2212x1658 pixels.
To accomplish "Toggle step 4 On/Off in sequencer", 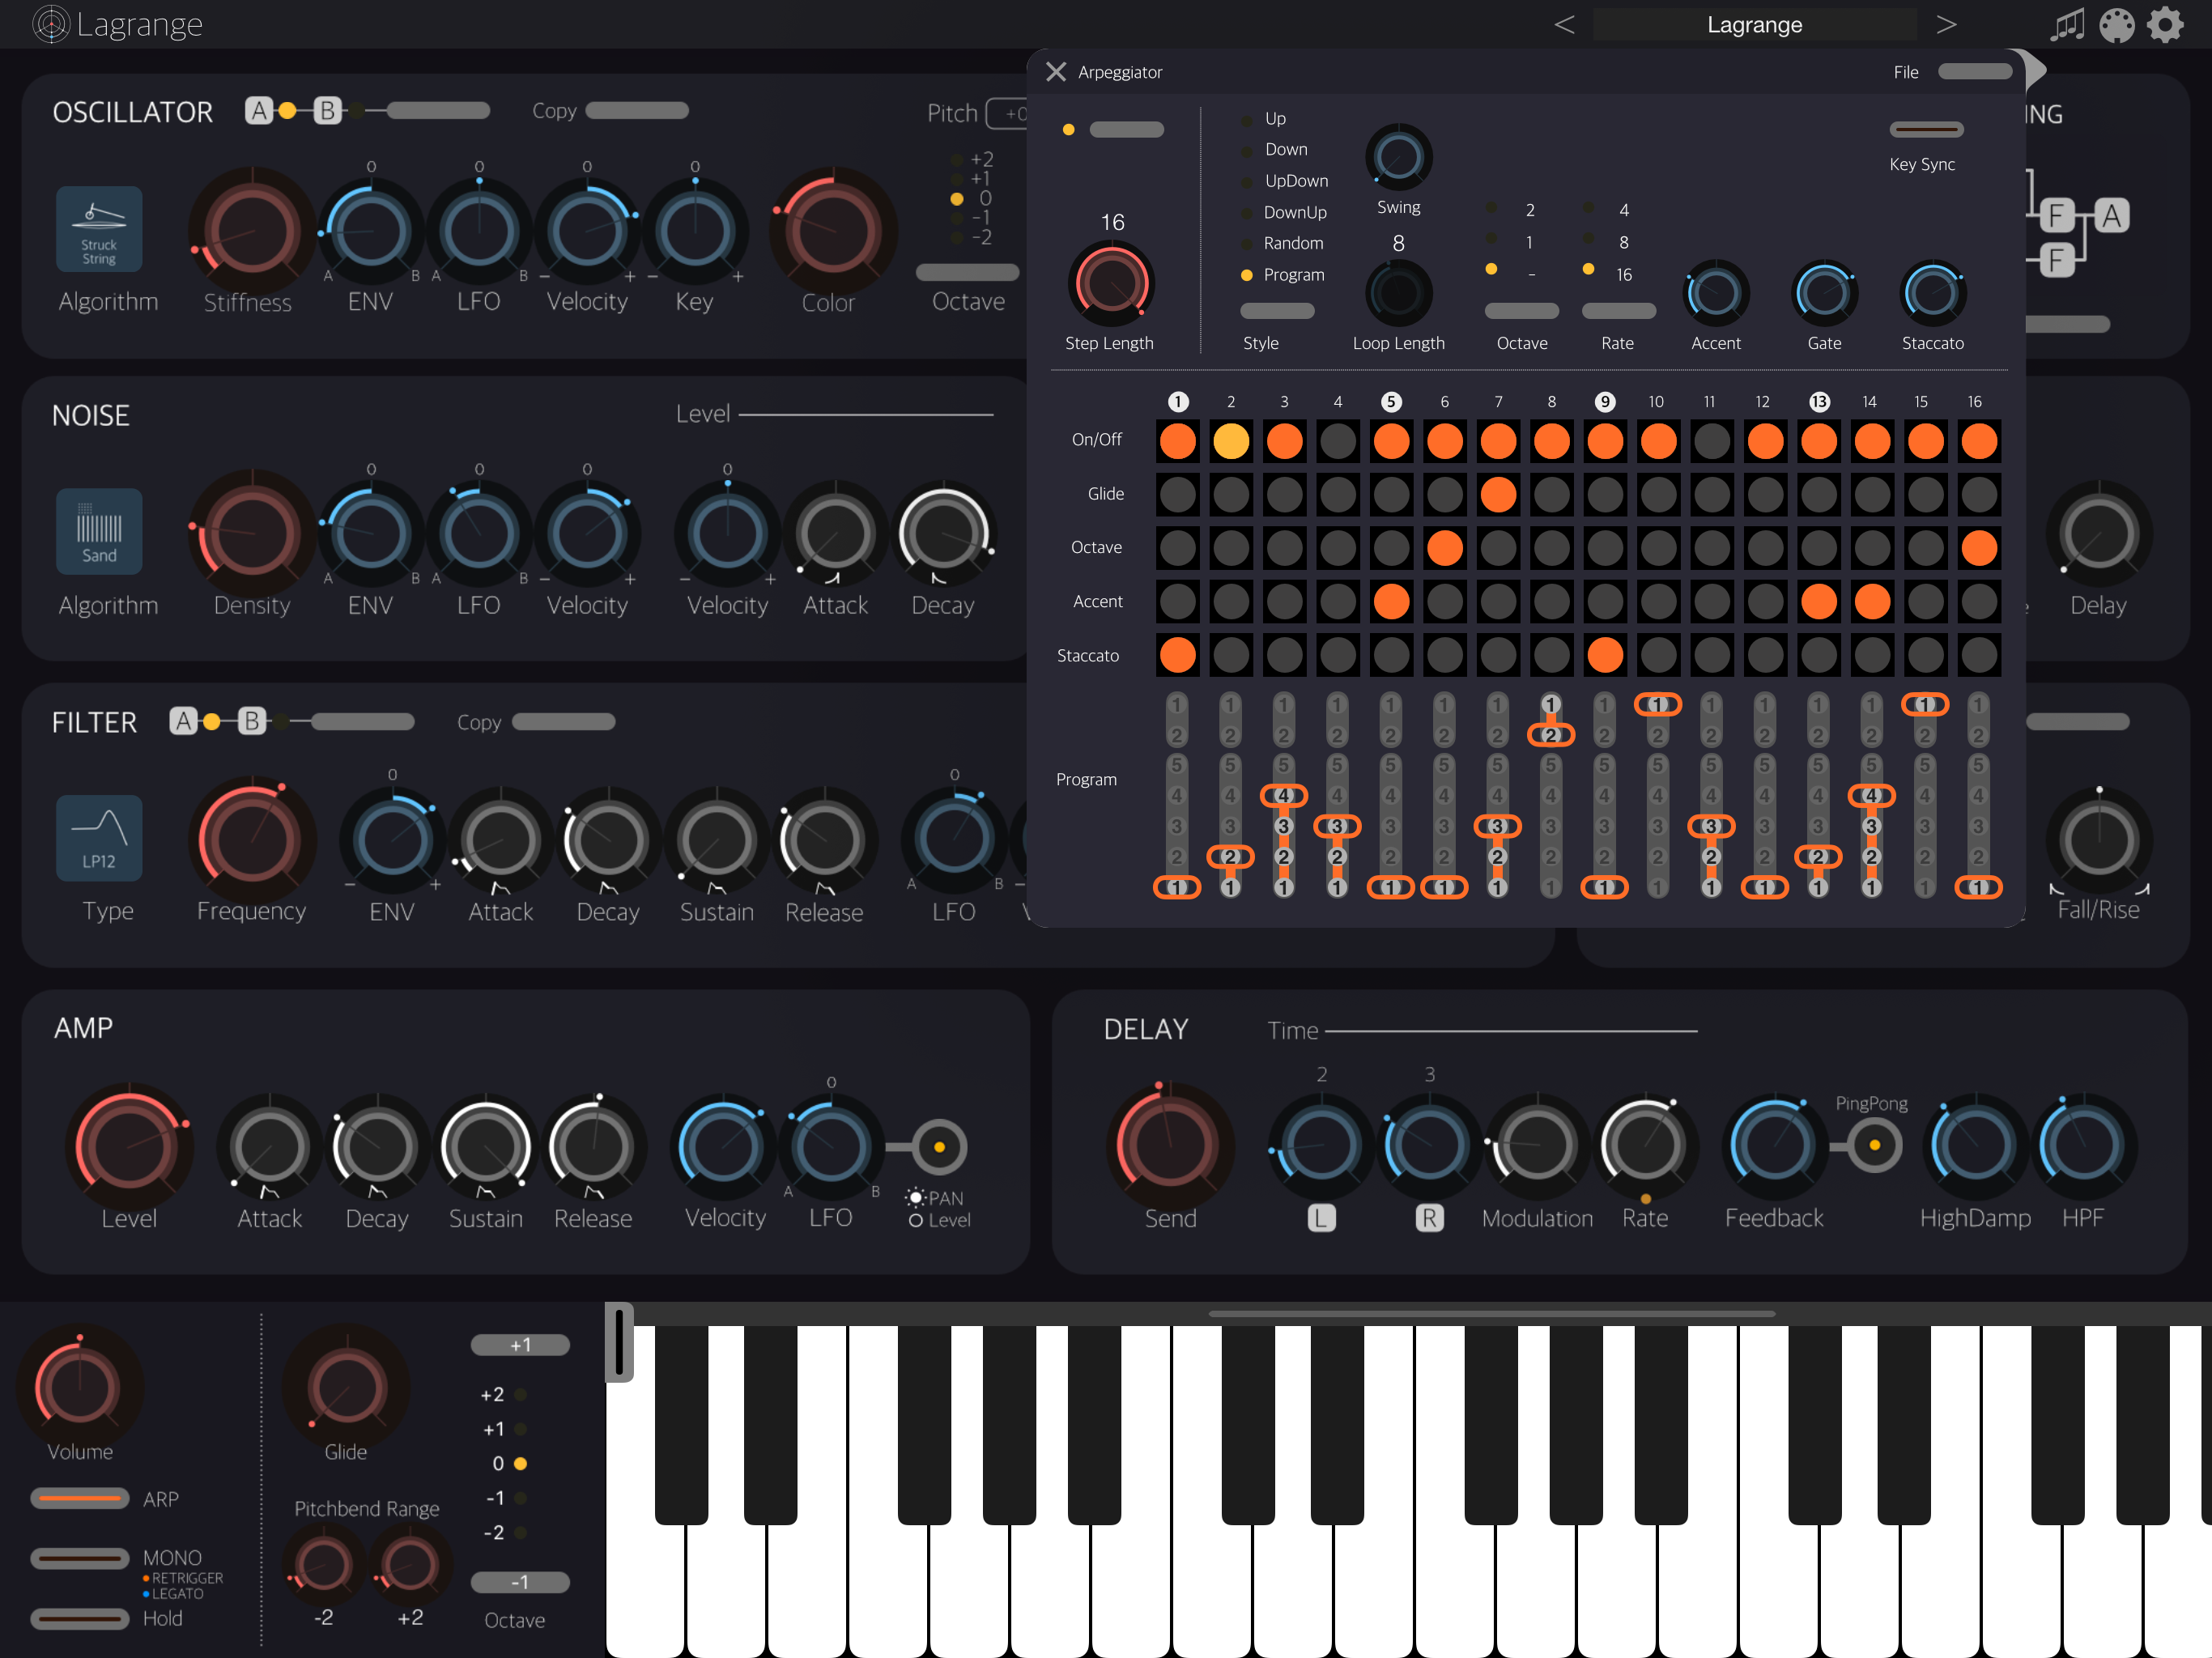I will (1337, 440).
